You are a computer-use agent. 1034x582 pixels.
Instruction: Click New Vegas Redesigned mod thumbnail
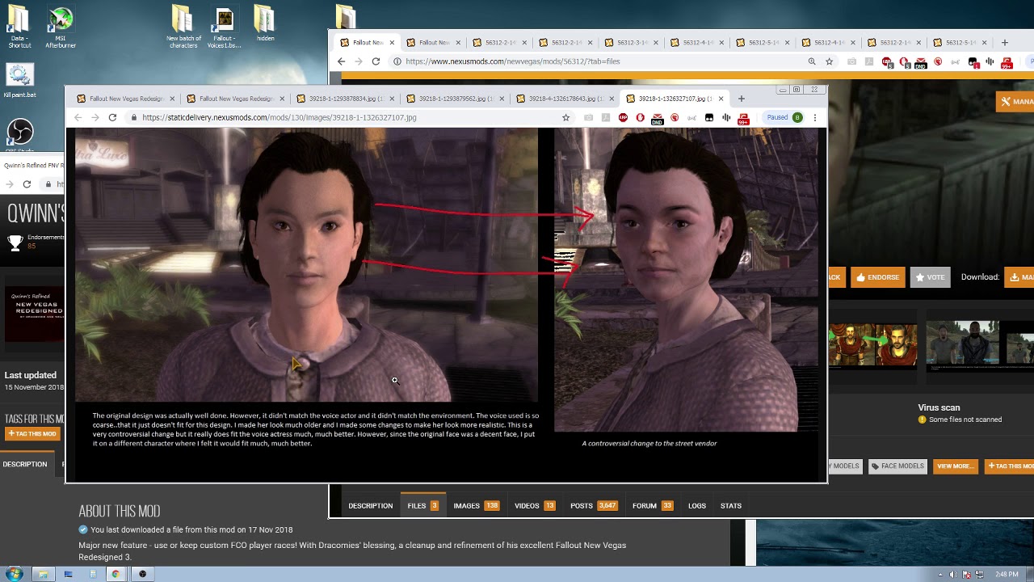point(35,314)
